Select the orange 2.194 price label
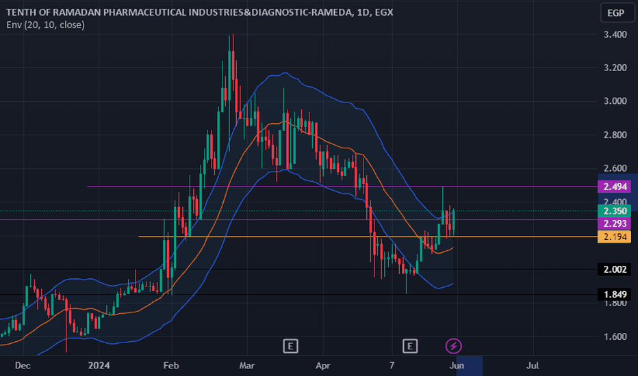This screenshot has width=638, height=376. tap(615, 237)
